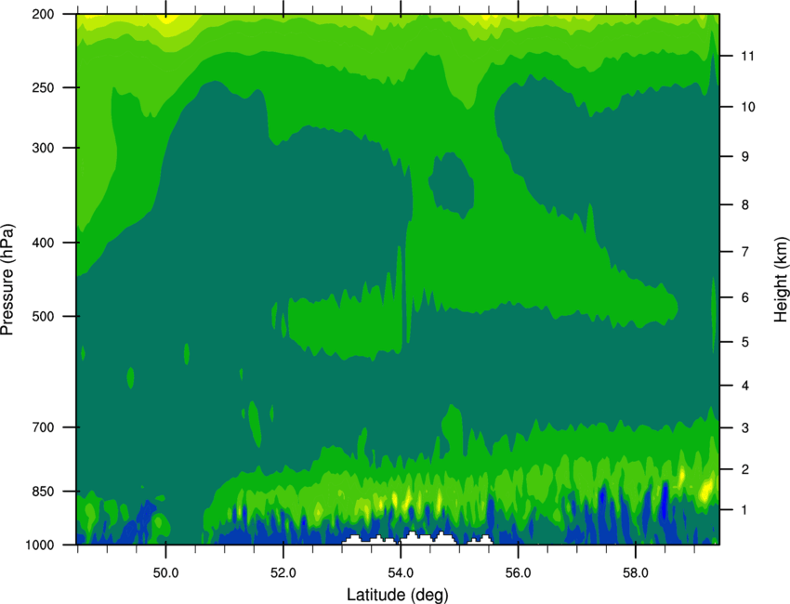Select the 400 pressure tick label
The width and height of the screenshot is (790, 604).
point(43,243)
